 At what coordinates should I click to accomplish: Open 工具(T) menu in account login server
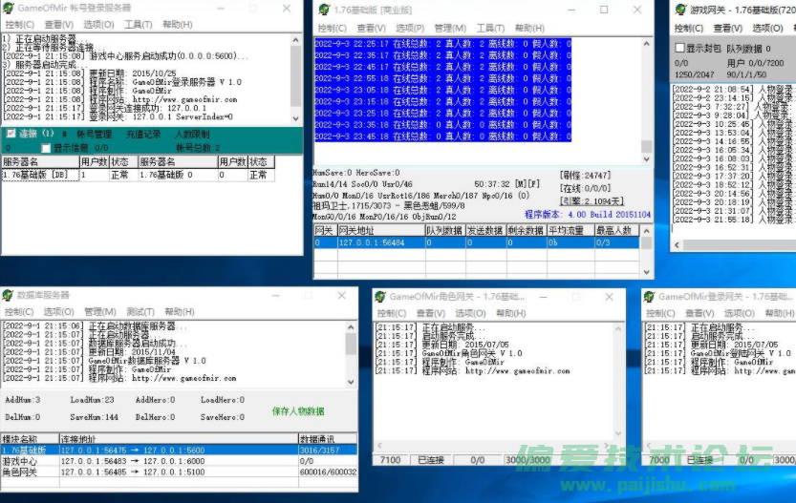tap(139, 25)
